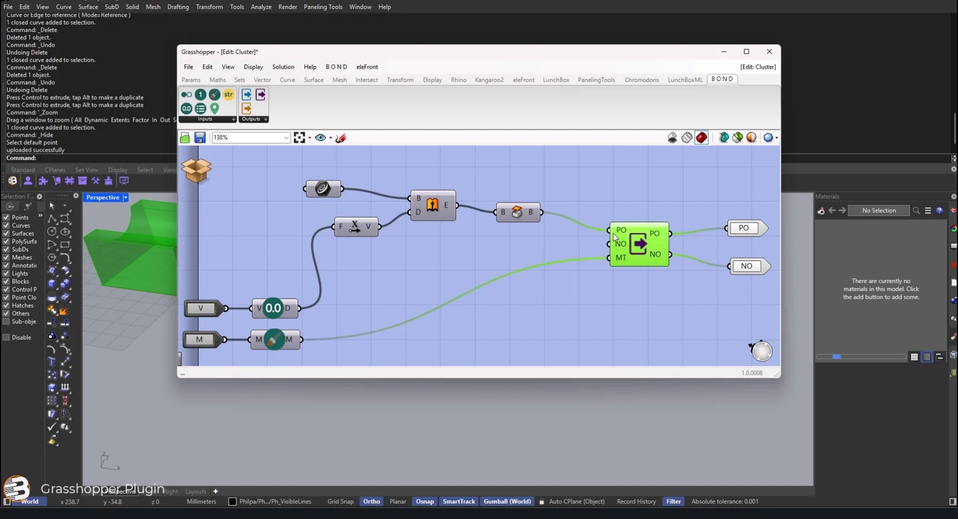Select the green location pin input icon
Screen dimensions: 958x519
[214, 109]
